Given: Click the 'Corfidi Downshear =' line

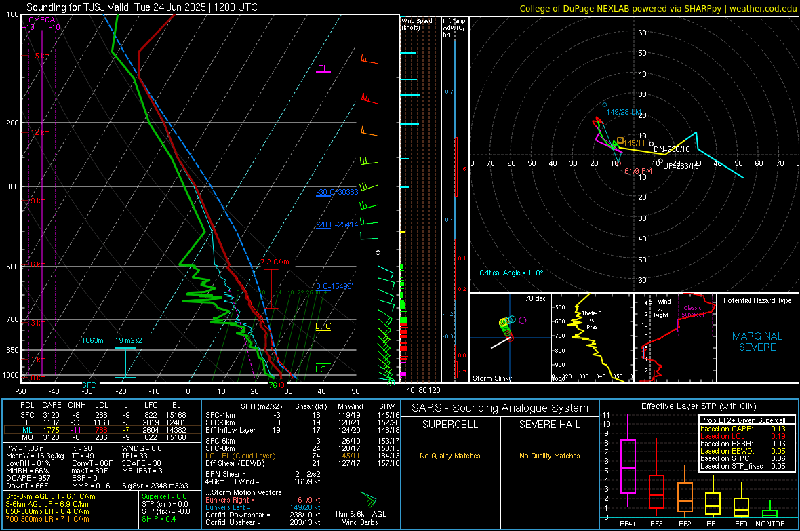Looking at the screenshot, I should [x=263, y=515].
